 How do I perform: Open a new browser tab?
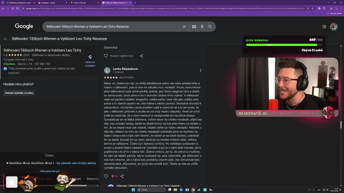coord(135,3)
